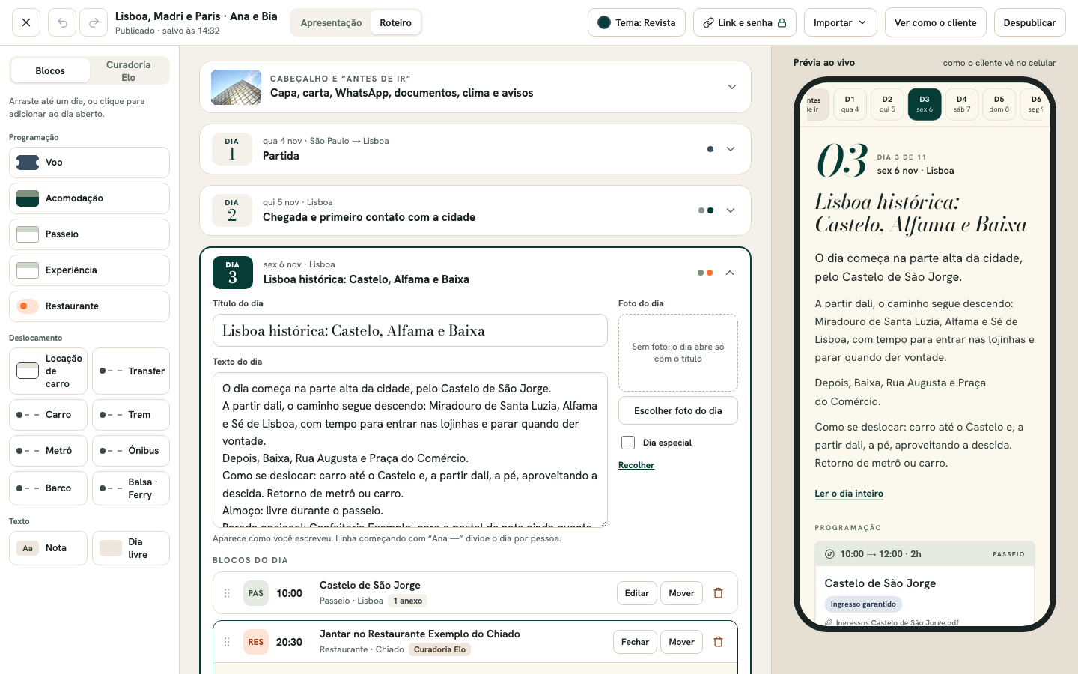Click Escolher foto do dia
The width and height of the screenshot is (1078, 674).
678,410
